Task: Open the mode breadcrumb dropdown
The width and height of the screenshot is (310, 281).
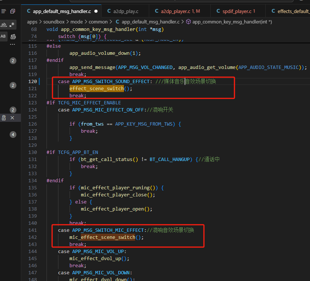Action: click(x=77, y=22)
